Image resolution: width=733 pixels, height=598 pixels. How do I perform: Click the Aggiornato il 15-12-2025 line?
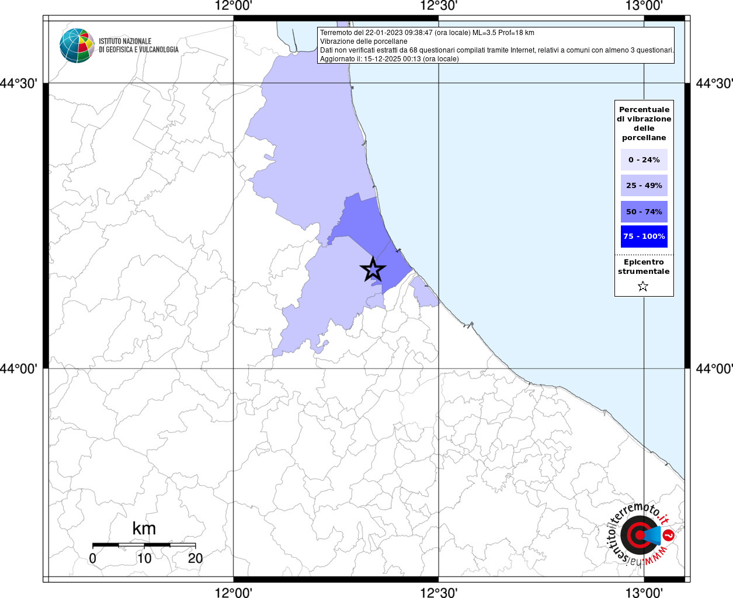pyautogui.click(x=389, y=59)
